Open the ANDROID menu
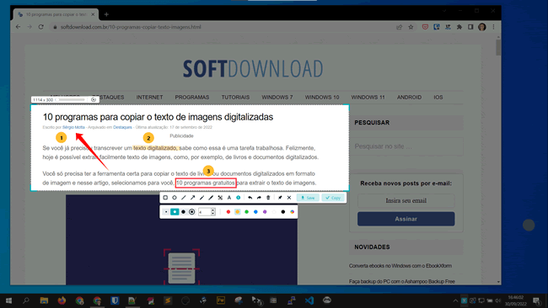The image size is (548, 308). (409, 98)
